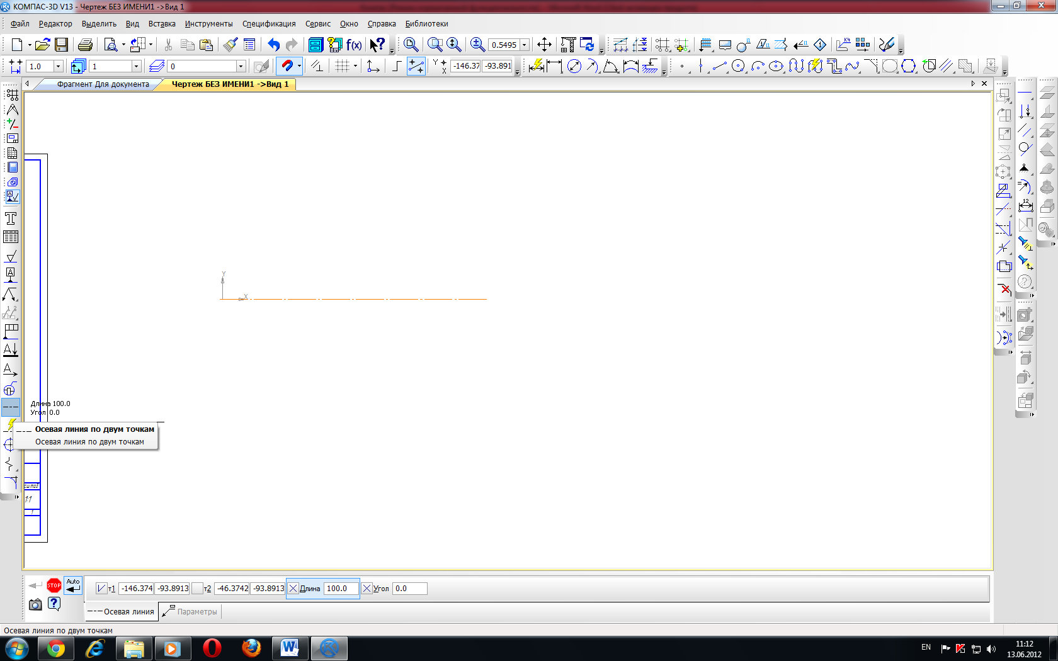Open the Редактор menu
Screen dimensions: 1058x661
tap(55, 24)
